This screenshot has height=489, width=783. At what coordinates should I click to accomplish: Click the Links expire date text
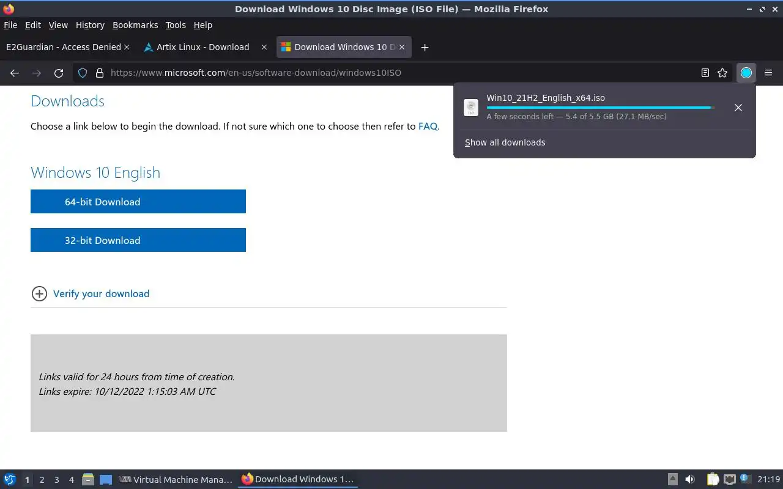coord(127,391)
